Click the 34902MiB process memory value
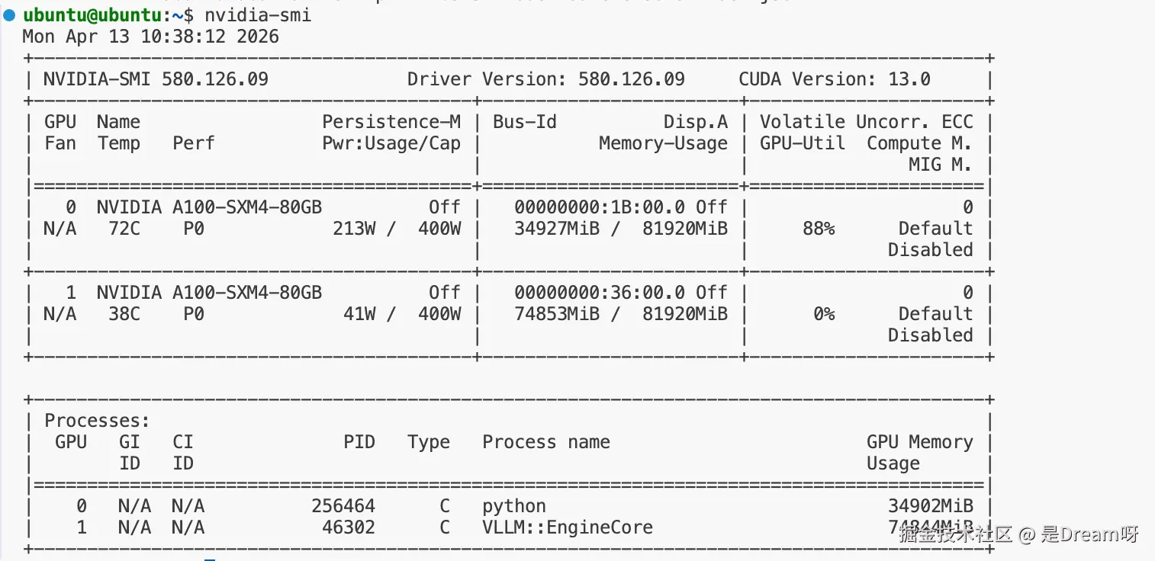Viewport: 1155px width, 561px height. coord(930,506)
